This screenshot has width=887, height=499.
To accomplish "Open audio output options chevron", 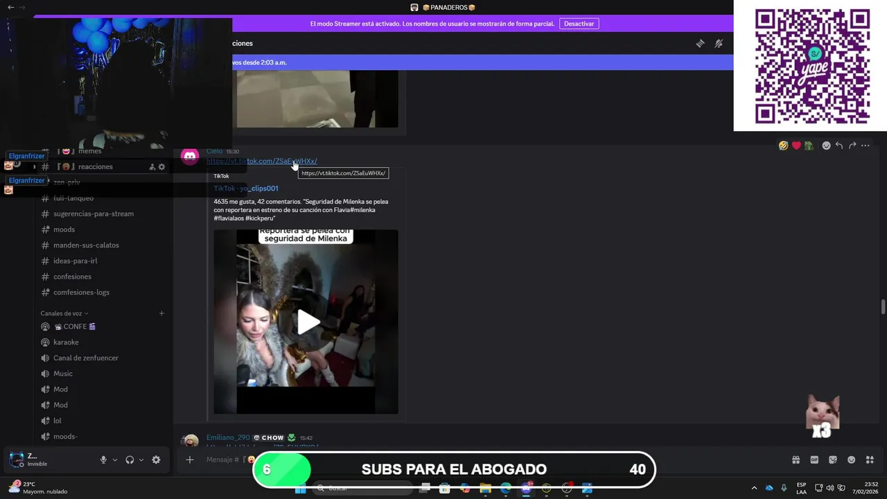I will (141, 459).
